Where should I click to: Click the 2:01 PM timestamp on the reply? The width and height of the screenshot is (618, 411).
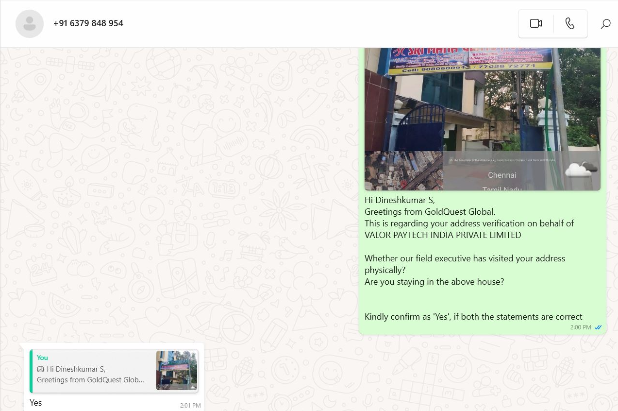(190, 405)
